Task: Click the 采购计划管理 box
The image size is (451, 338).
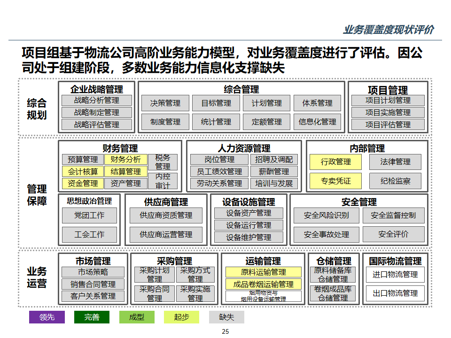Action: 155,275
